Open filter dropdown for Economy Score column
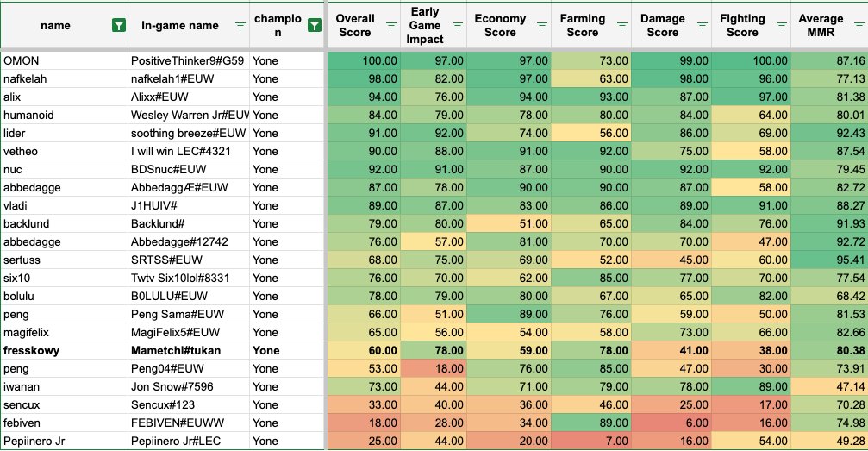 (x=542, y=26)
